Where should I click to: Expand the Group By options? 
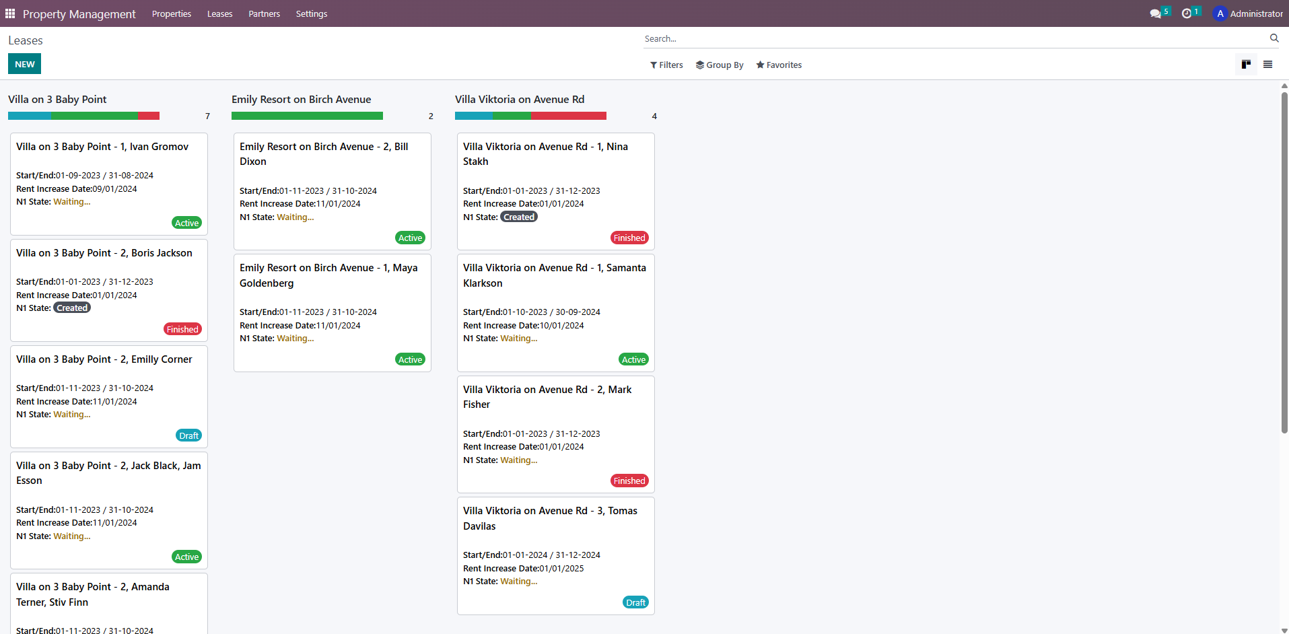pyautogui.click(x=720, y=65)
